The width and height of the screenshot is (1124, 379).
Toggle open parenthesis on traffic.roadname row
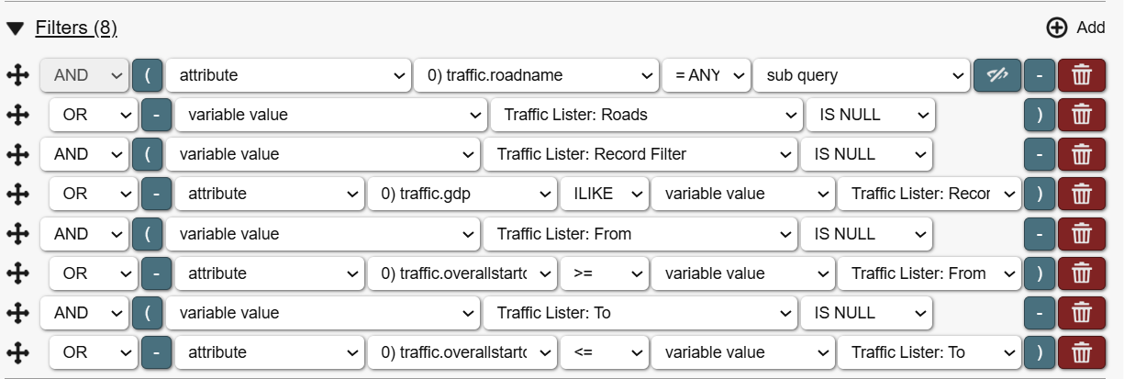[x=147, y=75]
